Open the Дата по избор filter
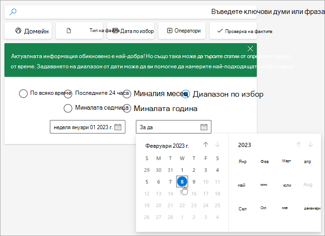This screenshot has height=236, width=325. pos(130,31)
